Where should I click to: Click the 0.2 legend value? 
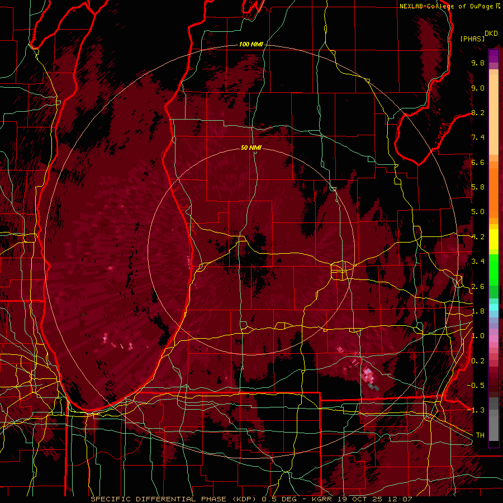[x=478, y=361]
